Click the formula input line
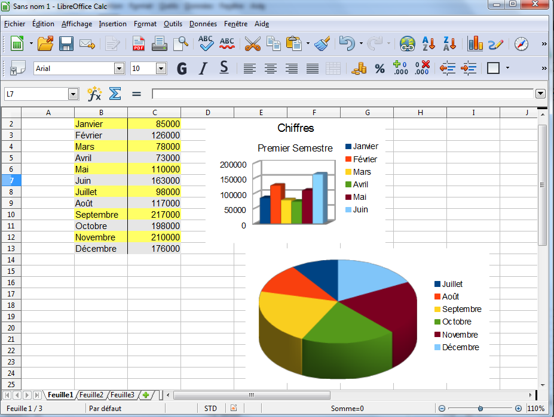Screen dimensions: 554x417 [x=342, y=94]
